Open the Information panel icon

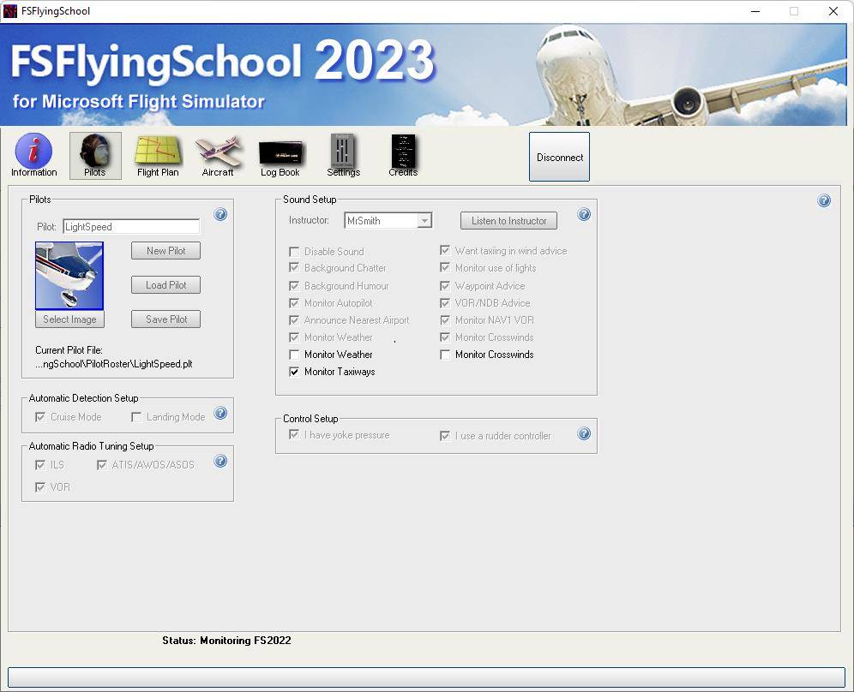33,151
